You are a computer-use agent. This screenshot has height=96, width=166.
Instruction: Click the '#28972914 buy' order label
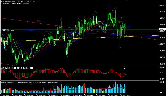(8, 30)
